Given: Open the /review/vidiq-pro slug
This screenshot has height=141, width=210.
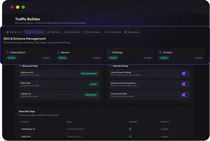Looking at the screenshot, I should (74, 137).
